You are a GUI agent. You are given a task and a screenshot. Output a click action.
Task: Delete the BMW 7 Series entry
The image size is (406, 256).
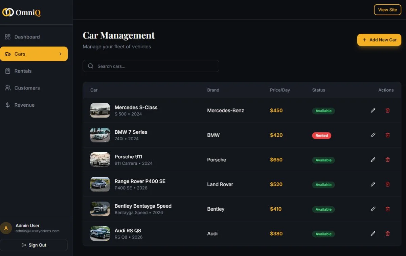(388, 135)
